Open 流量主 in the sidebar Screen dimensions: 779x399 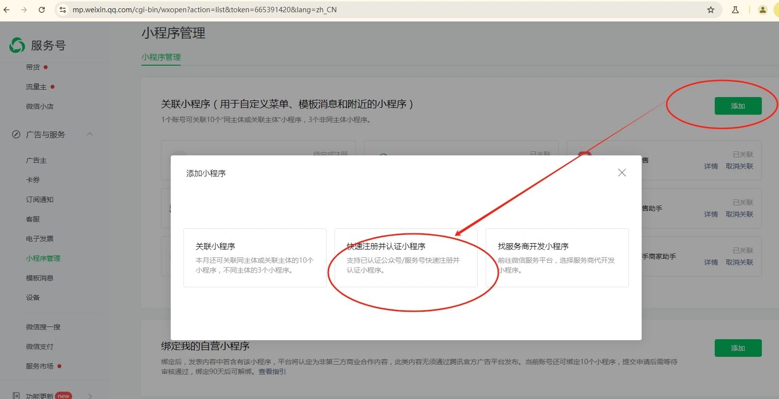pyautogui.click(x=36, y=87)
